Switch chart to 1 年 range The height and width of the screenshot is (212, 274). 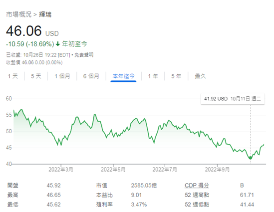click(x=153, y=76)
